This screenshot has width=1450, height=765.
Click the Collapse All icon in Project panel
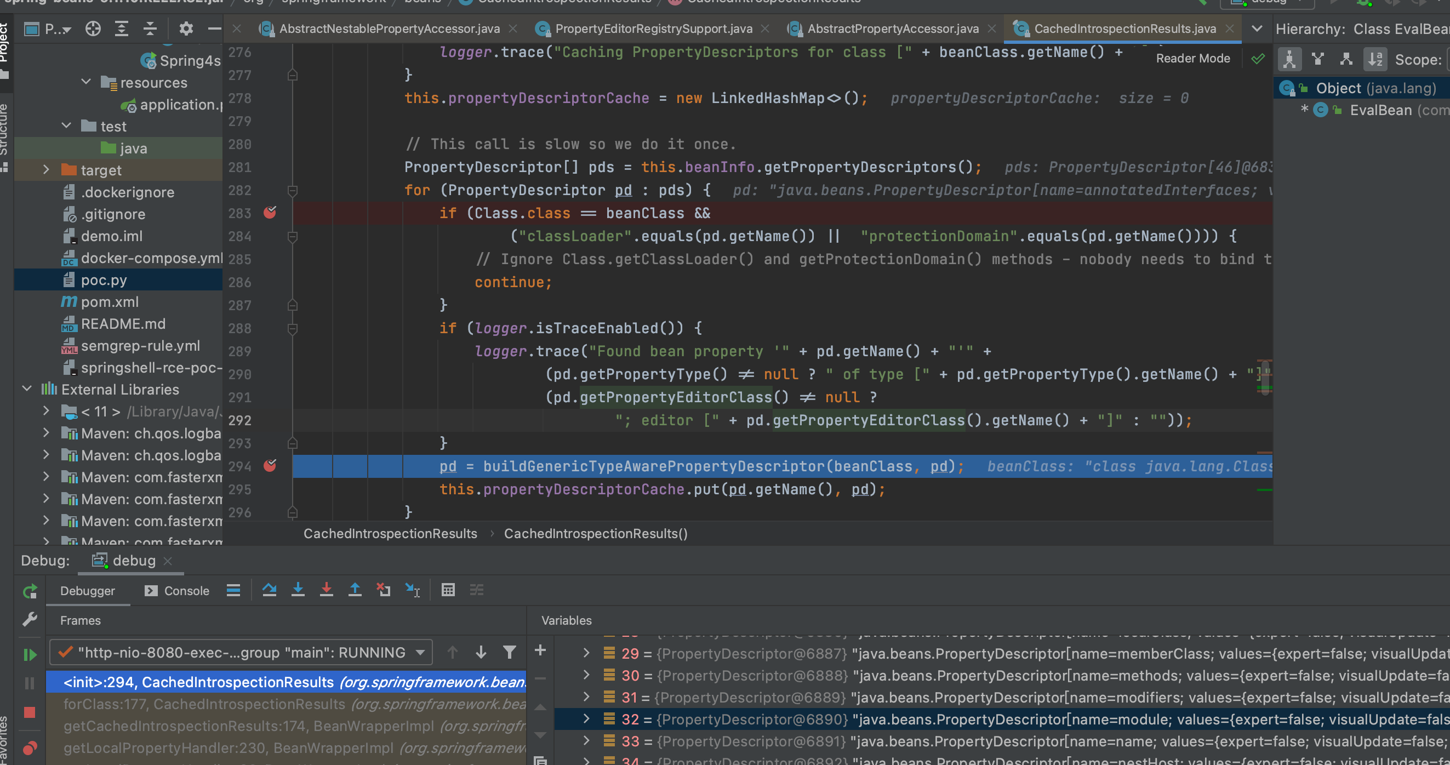(x=150, y=28)
